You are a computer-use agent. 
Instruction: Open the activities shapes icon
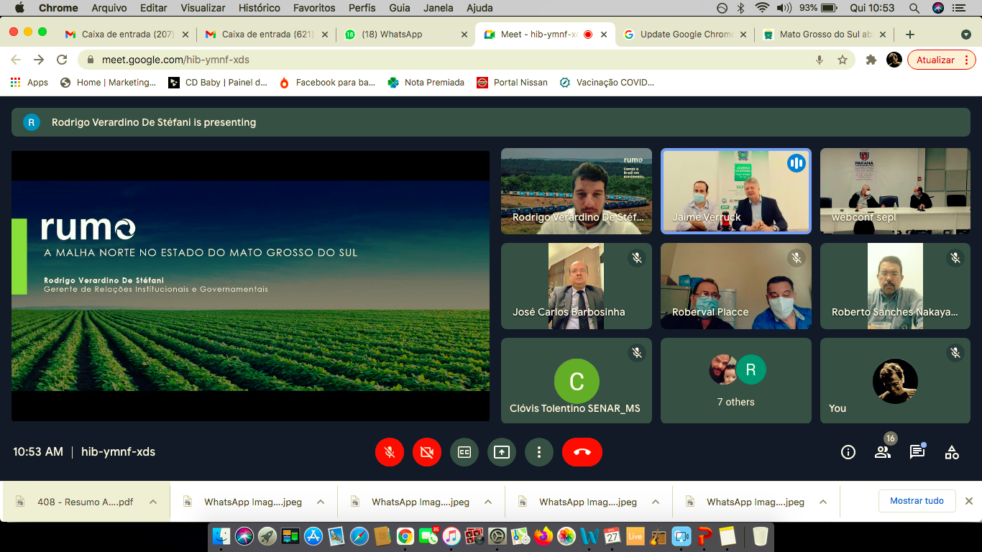pos(952,452)
